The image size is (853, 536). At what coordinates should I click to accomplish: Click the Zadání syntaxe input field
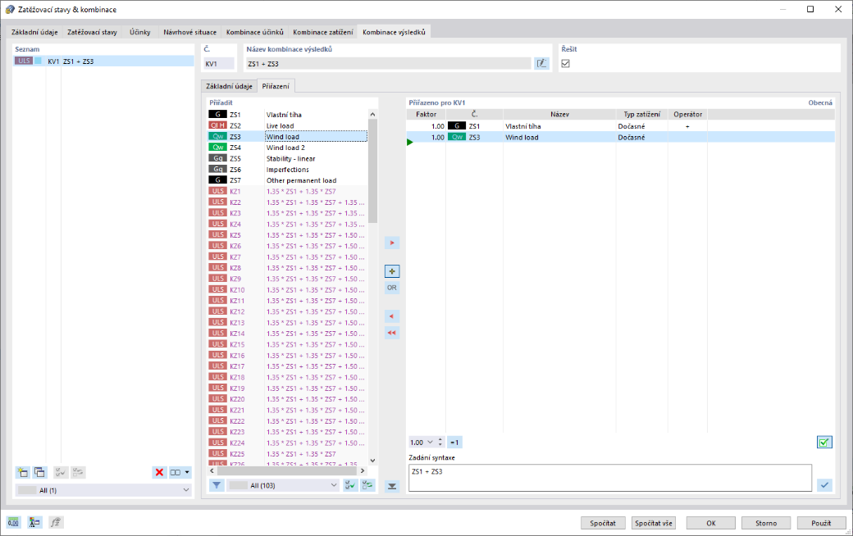click(x=610, y=478)
